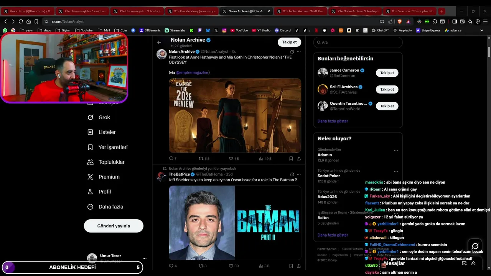Go to Yer İşaretleri bookmarks
Viewport: 491px width, 276px height.
pos(107,147)
